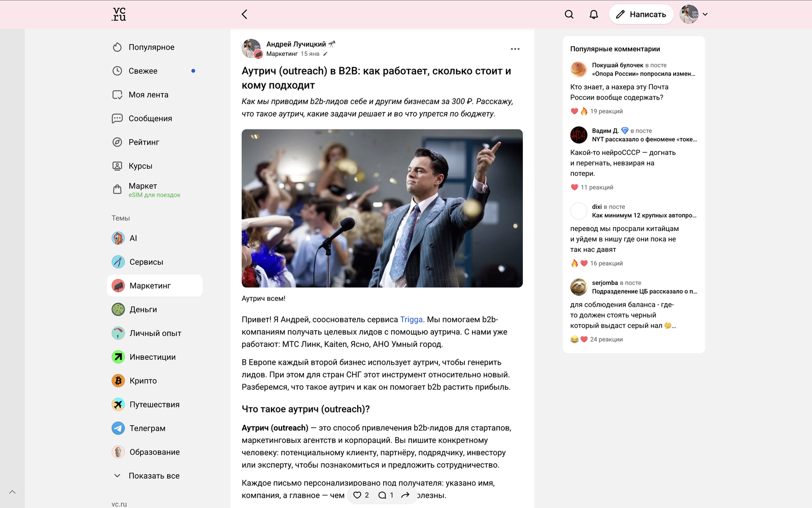Click the Написать button
The width and height of the screenshot is (812, 508).
pos(641,14)
